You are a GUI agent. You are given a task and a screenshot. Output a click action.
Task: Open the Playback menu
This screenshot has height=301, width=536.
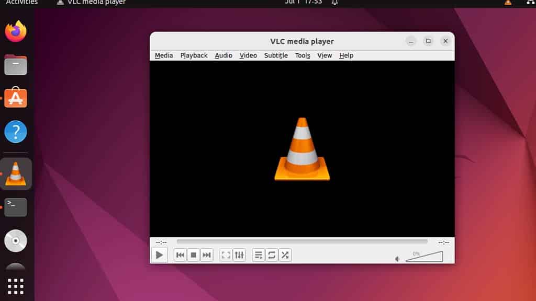click(194, 55)
